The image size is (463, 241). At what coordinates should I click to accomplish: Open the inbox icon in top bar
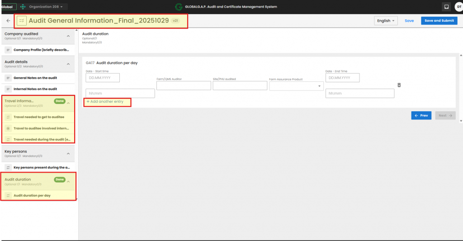point(446,7)
